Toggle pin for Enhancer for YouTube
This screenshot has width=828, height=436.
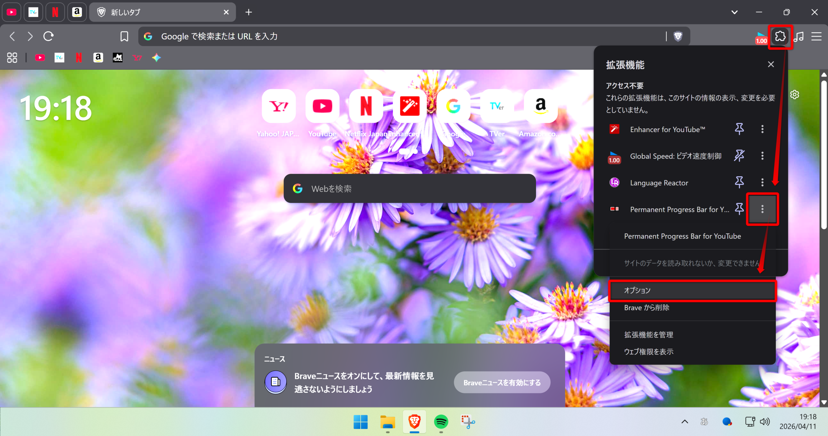pyautogui.click(x=739, y=129)
